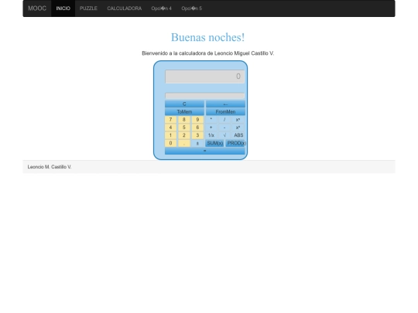Tap digit 1 key
This screenshot has height=313, width=418.
pos(170,135)
